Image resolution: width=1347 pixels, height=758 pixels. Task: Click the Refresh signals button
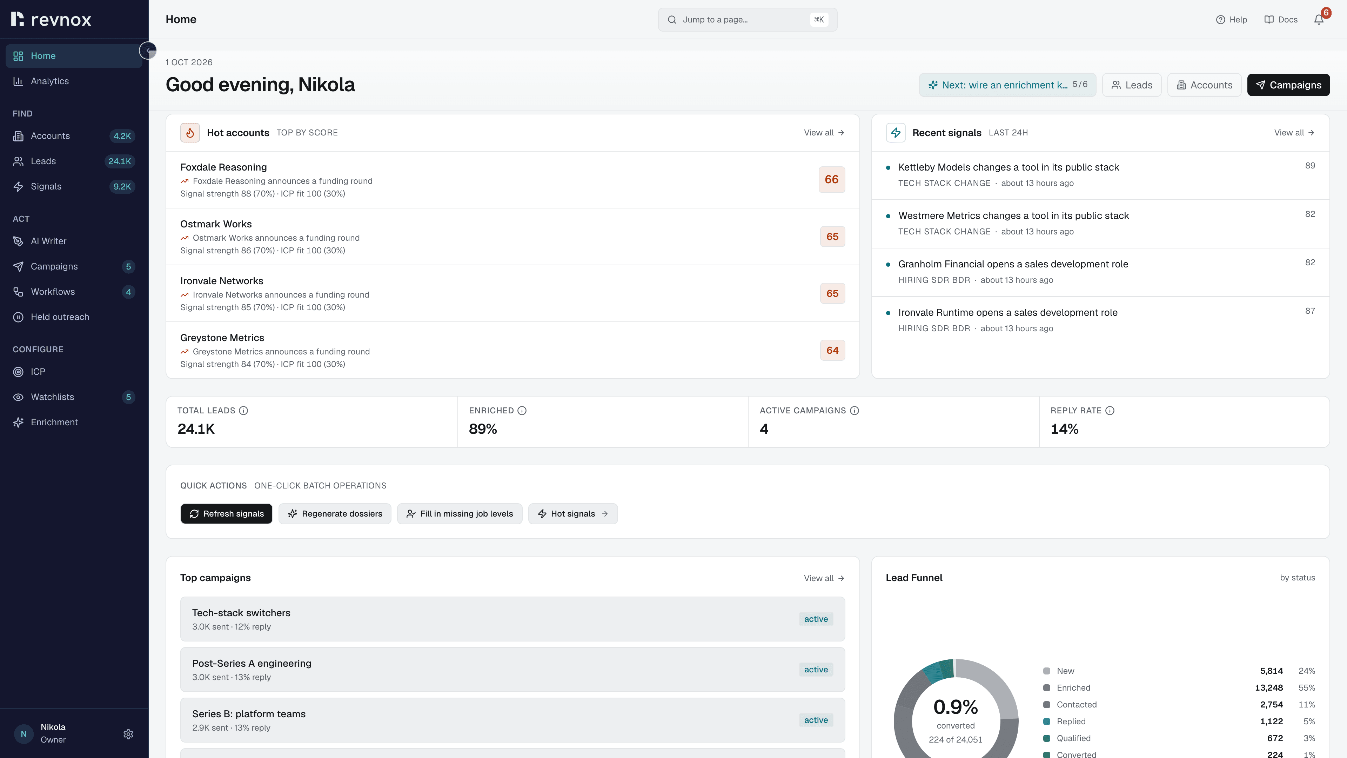coord(226,514)
